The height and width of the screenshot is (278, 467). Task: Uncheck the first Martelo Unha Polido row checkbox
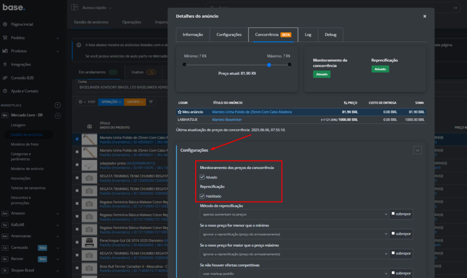tap(77, 139)
